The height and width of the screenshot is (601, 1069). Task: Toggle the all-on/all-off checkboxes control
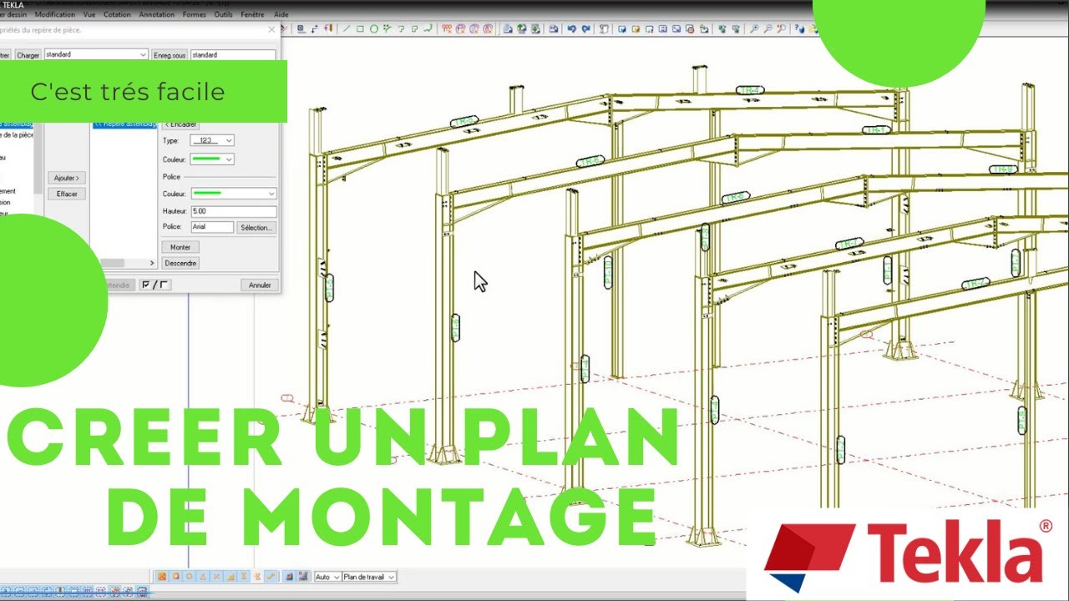pyautogui.click(x=155, y=285)
